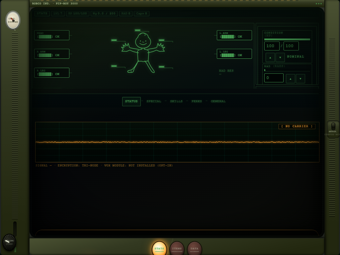Click the RAD RES label
Screen dimensions: 340x255
pos(226,71)
